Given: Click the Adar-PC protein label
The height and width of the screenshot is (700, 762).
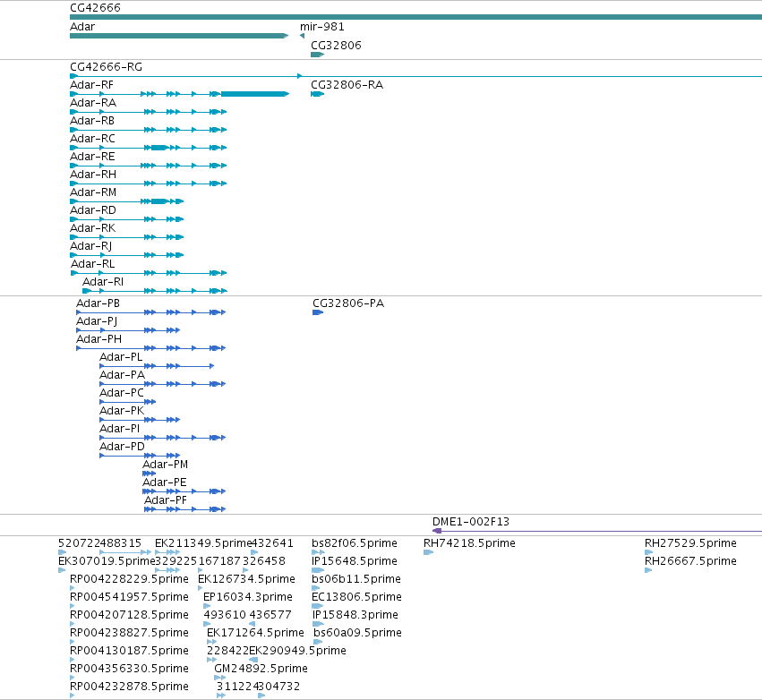Looking at the screenshot, I should point(122,393).
